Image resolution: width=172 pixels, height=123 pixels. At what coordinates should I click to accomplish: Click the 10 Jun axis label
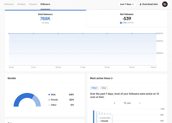click(58, 67)
